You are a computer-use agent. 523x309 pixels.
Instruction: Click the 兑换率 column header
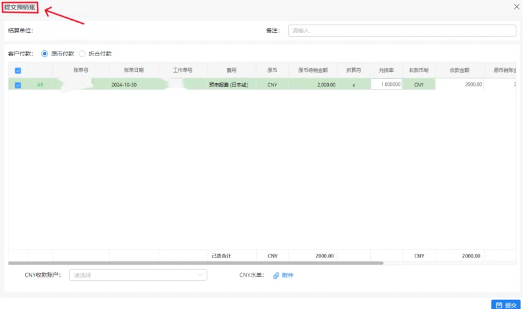(x=386, y=70)
